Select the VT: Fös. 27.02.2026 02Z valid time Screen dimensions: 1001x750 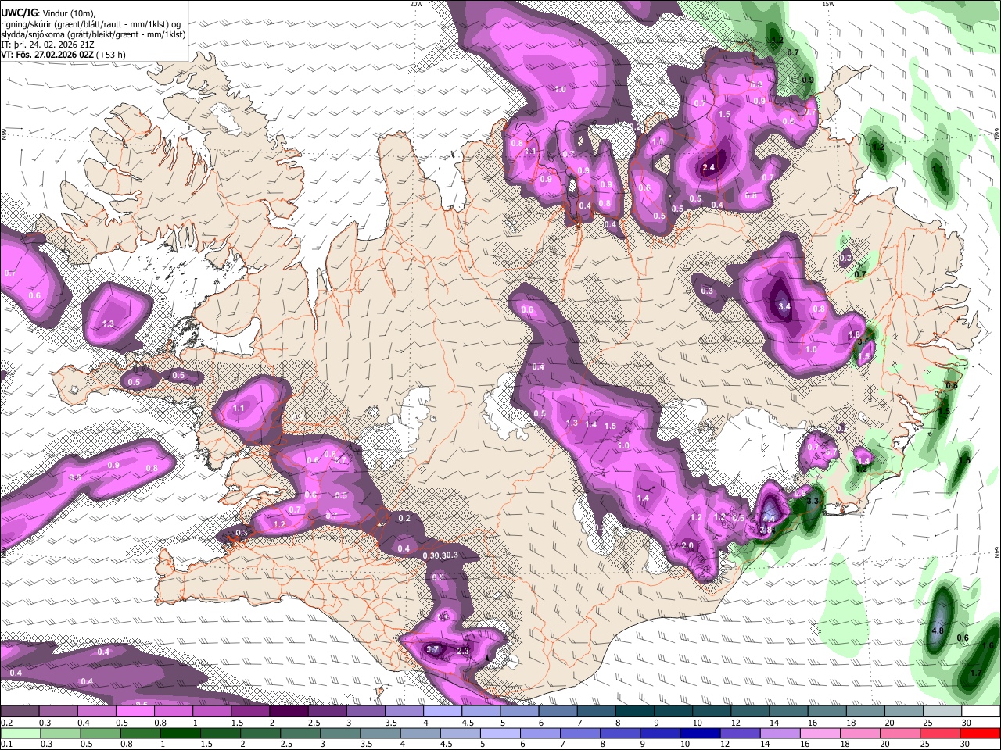point(46,55)
